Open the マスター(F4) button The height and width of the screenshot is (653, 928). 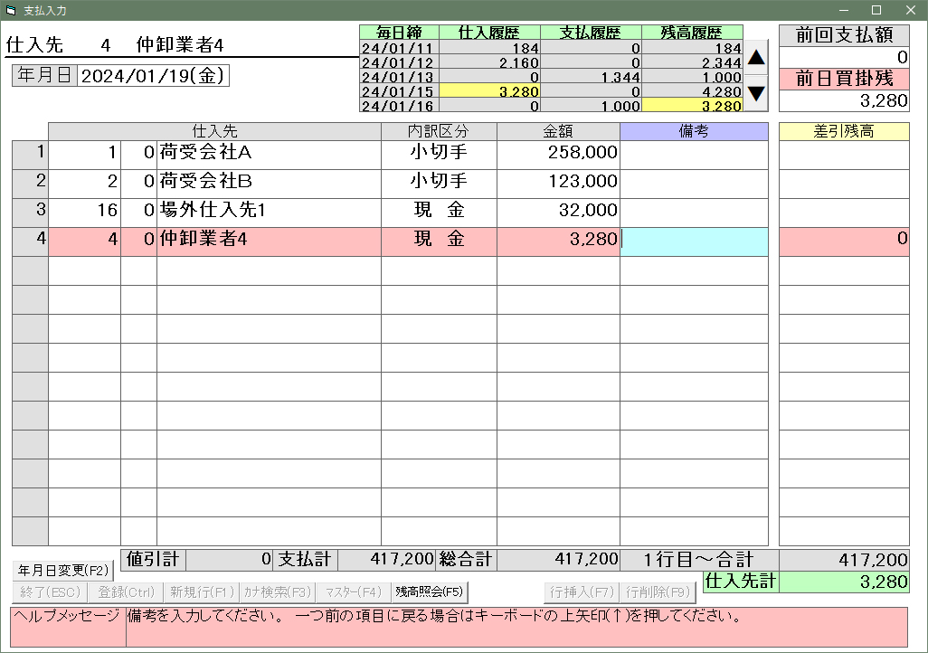354,593
